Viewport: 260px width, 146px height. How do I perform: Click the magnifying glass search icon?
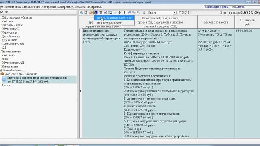pyautogui.click(x=139, y=13)
